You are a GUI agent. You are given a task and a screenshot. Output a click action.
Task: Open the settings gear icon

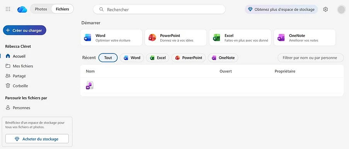pyautogui.click(x=325, y=9)
